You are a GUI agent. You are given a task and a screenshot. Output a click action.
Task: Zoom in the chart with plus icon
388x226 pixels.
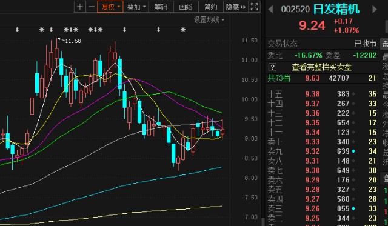80,7
